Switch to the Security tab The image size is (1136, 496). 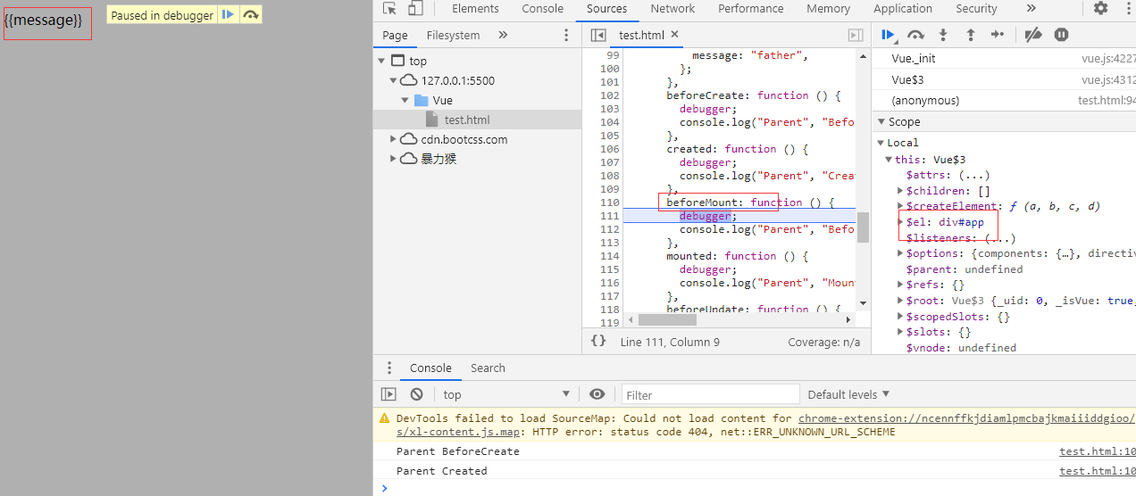pos(976,9)
